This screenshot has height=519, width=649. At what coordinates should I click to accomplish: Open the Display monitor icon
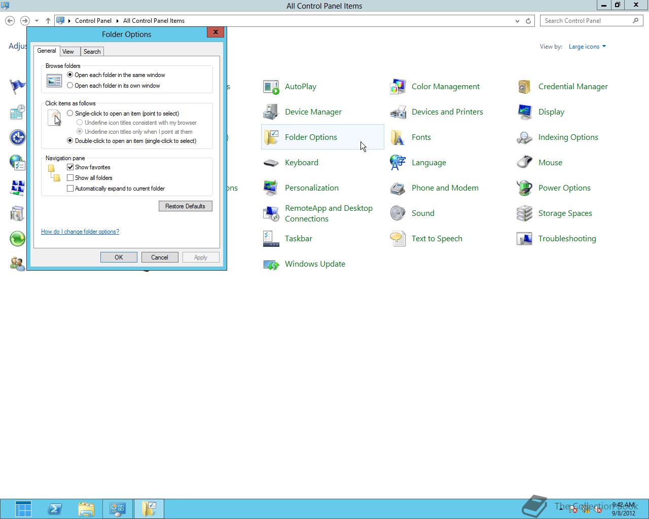(525, 112)
